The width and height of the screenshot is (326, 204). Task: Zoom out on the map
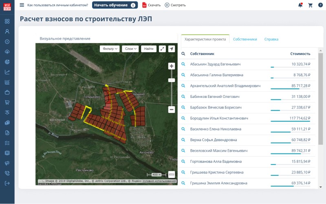point(172,109)
